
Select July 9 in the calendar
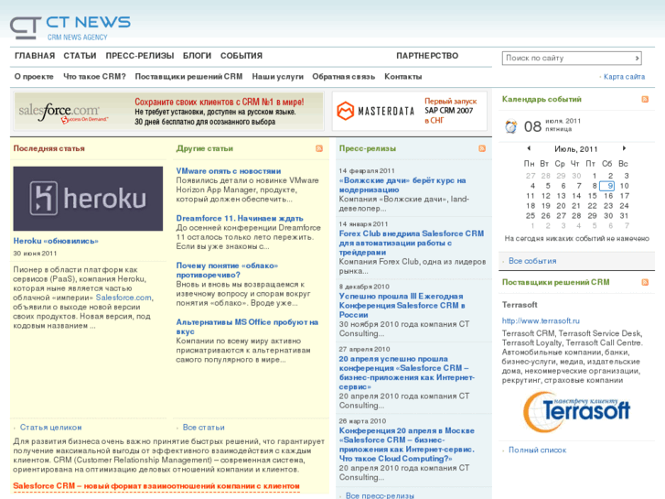606,186
